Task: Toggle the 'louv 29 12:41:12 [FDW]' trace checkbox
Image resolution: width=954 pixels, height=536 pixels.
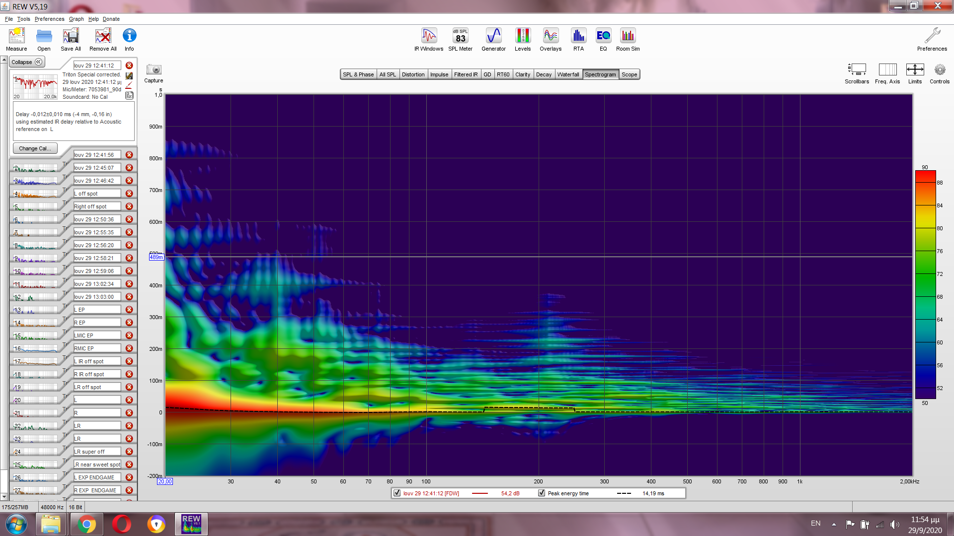Action: click(x=397, y=493)
